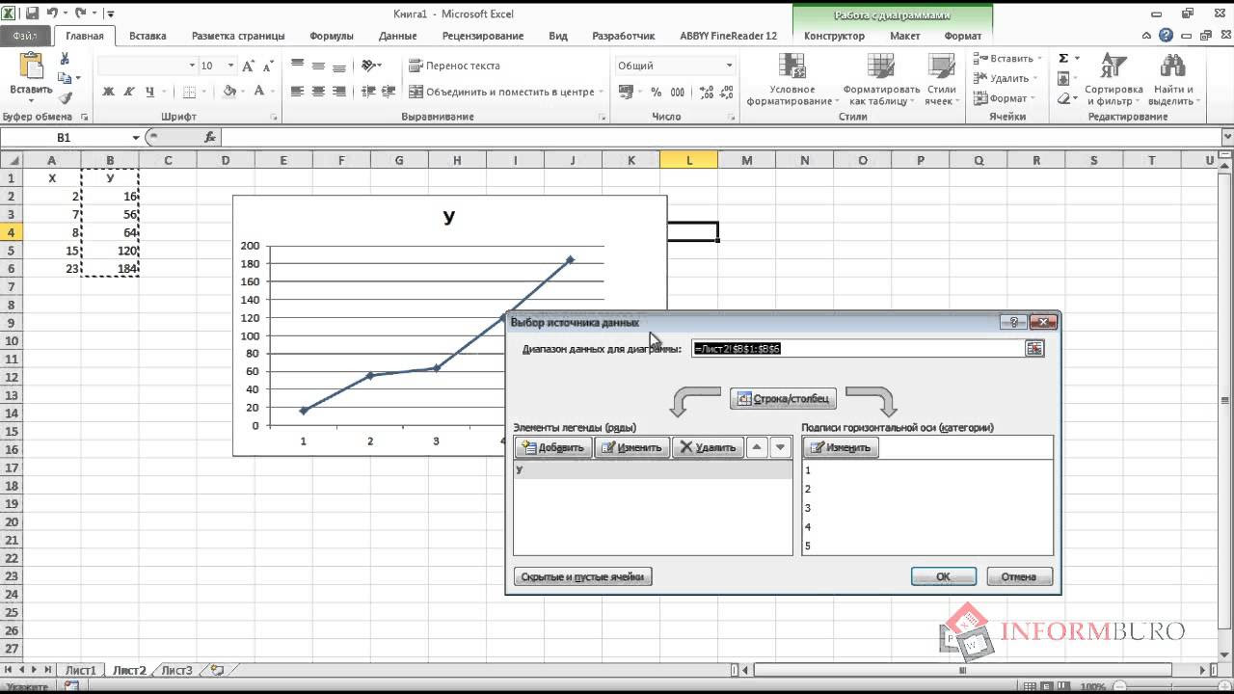This screenshot has width=1234, height=694.
Task: Open the font size dropdown showing 10
Action: [x=230, y=66]
